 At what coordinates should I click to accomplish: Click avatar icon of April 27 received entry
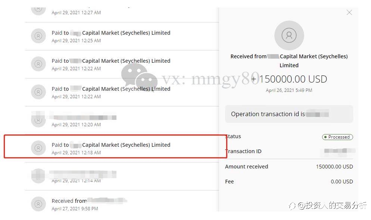click(38, 204)
